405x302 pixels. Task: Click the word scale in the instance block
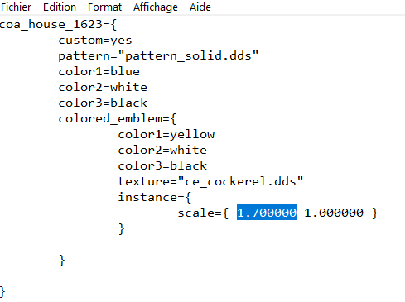point(195,213)
